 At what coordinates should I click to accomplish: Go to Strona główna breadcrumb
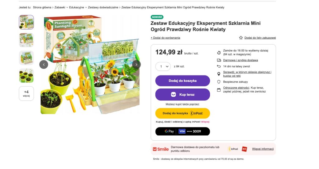(42, 7)
